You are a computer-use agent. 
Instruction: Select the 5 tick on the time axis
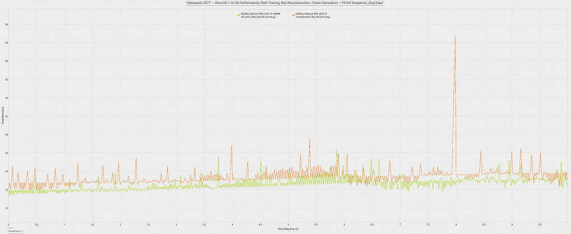(x=288, y=225)
